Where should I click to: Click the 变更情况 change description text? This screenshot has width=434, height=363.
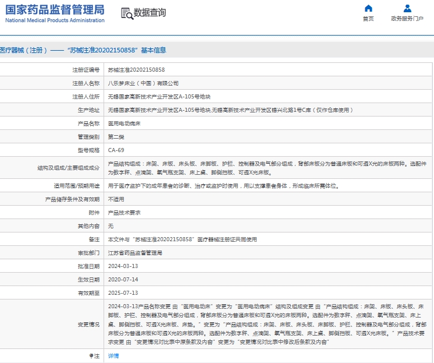click(266, 324)
